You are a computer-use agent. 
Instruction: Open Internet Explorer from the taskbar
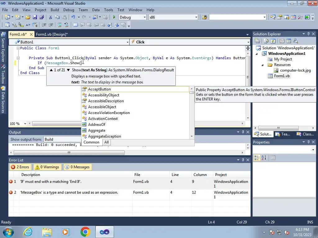click(x=28, y=232)
